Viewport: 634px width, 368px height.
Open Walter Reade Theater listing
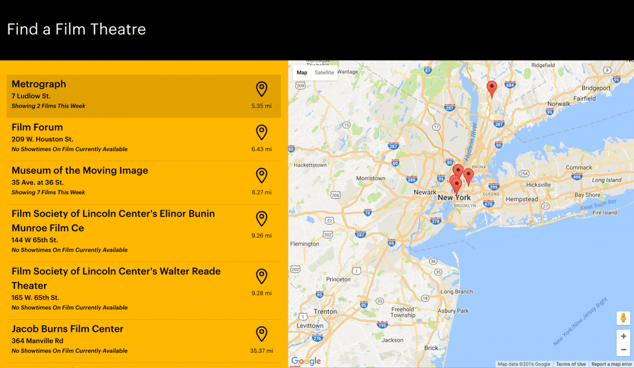144,291
